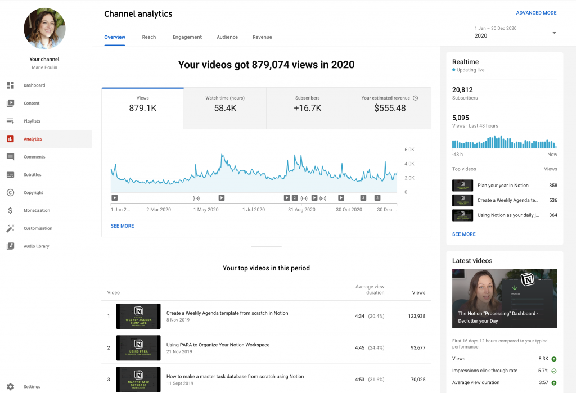Viewport: 576px width, 393px height.
Task: Click SEE MORE in the Realtime panel
Action: (x=463, y=234)
